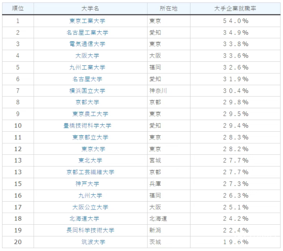Click the 大手企業就職率 column header
This screenshot has width=283, height=251.
click(x=235, y=9)
